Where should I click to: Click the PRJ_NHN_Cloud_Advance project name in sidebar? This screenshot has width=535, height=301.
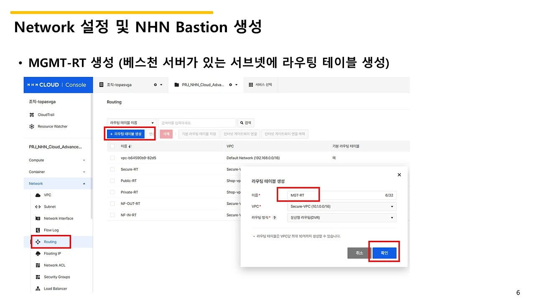point(55,147)
